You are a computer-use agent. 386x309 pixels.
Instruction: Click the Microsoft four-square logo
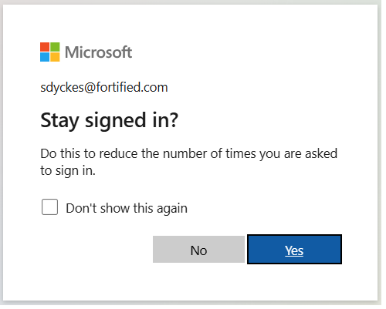tap(50, 52)
